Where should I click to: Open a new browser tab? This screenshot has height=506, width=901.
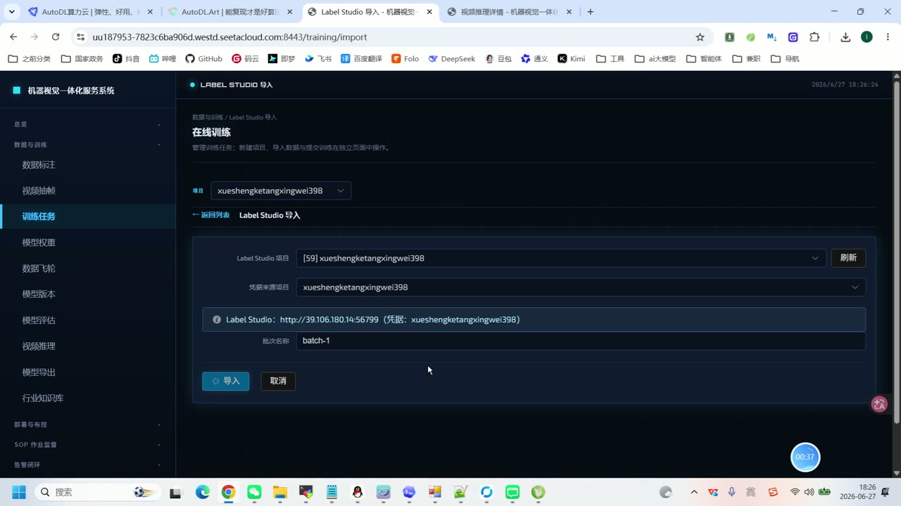coord(591,12)
